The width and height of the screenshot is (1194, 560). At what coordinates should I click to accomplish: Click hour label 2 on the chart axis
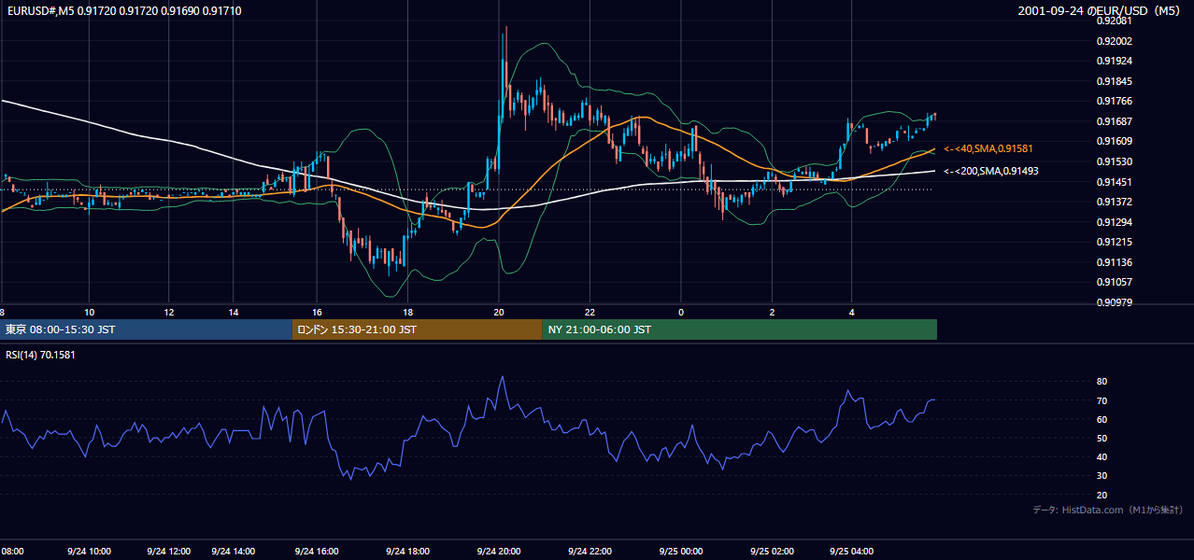coord(772,312)
